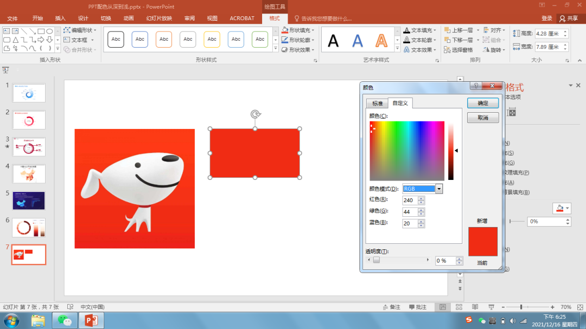Select slide 5 thumbnail in slide panel
The height and width of the screenshot is (329, 586).
[29, 201]
